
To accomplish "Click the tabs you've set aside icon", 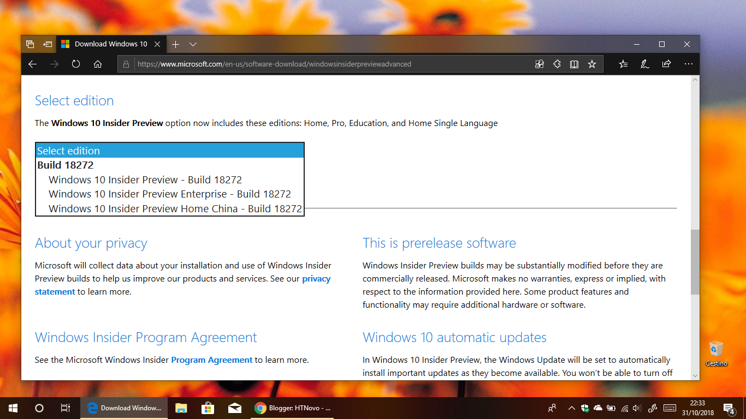I will point(30,44).
